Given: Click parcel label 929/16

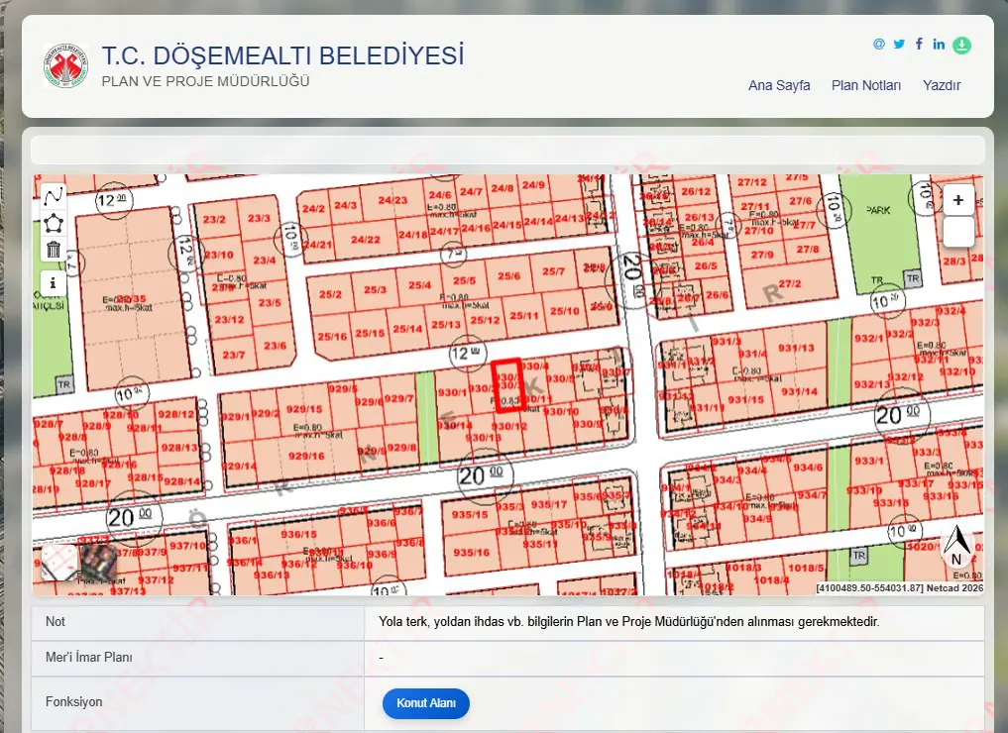Looking at the screenshot, I should point(306,456).
